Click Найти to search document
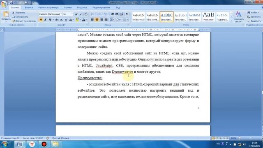This screenshot has width=263, height=148. 253,13
